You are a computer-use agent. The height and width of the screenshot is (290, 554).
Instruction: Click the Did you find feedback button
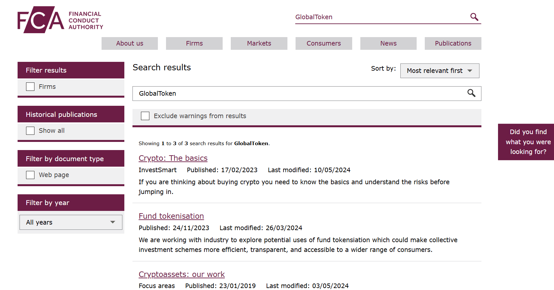point(526,142)
